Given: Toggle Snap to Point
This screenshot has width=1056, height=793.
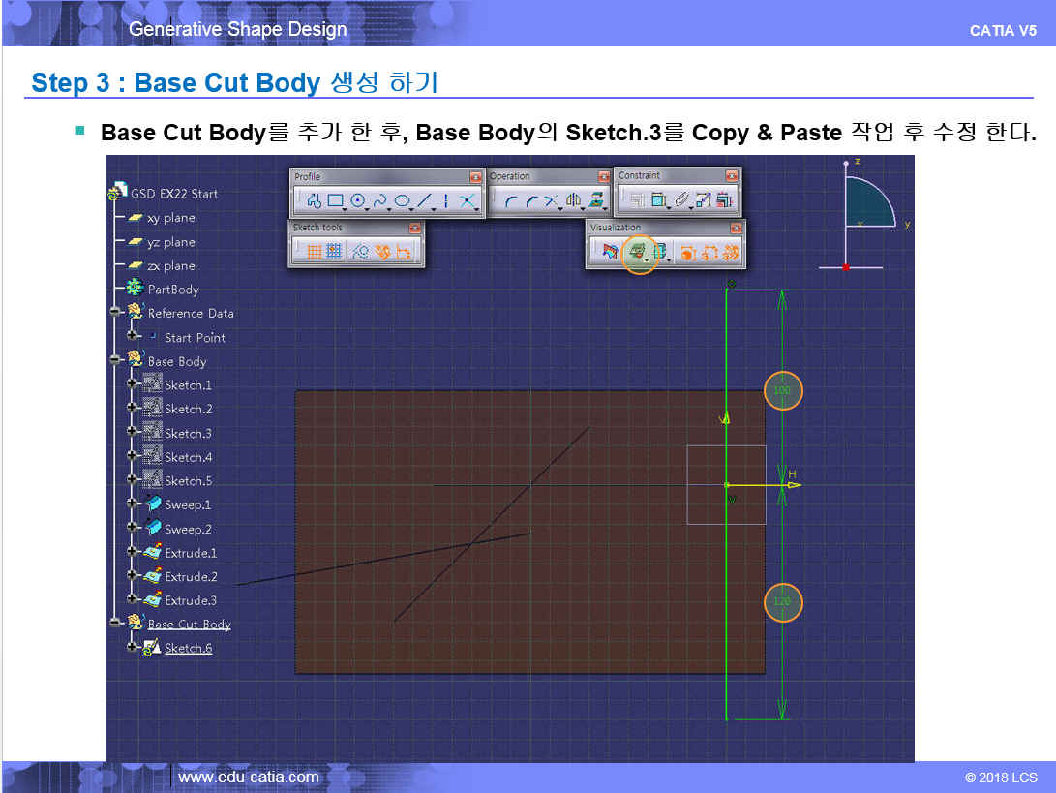Looking at the screenshot, I should (x=335, y=252).
